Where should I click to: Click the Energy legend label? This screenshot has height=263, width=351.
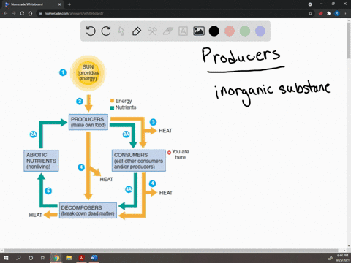click(x=124, y=101)
